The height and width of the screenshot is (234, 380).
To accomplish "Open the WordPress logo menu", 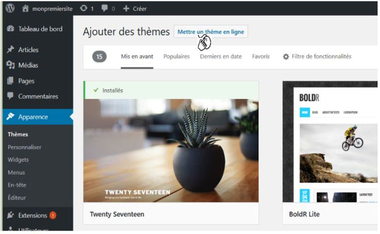I will pos(10,8).
